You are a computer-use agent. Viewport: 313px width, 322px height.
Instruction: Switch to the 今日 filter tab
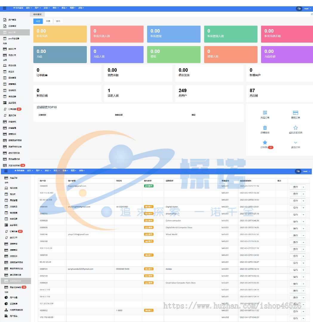pyautogui.click(x=38, y=21)
